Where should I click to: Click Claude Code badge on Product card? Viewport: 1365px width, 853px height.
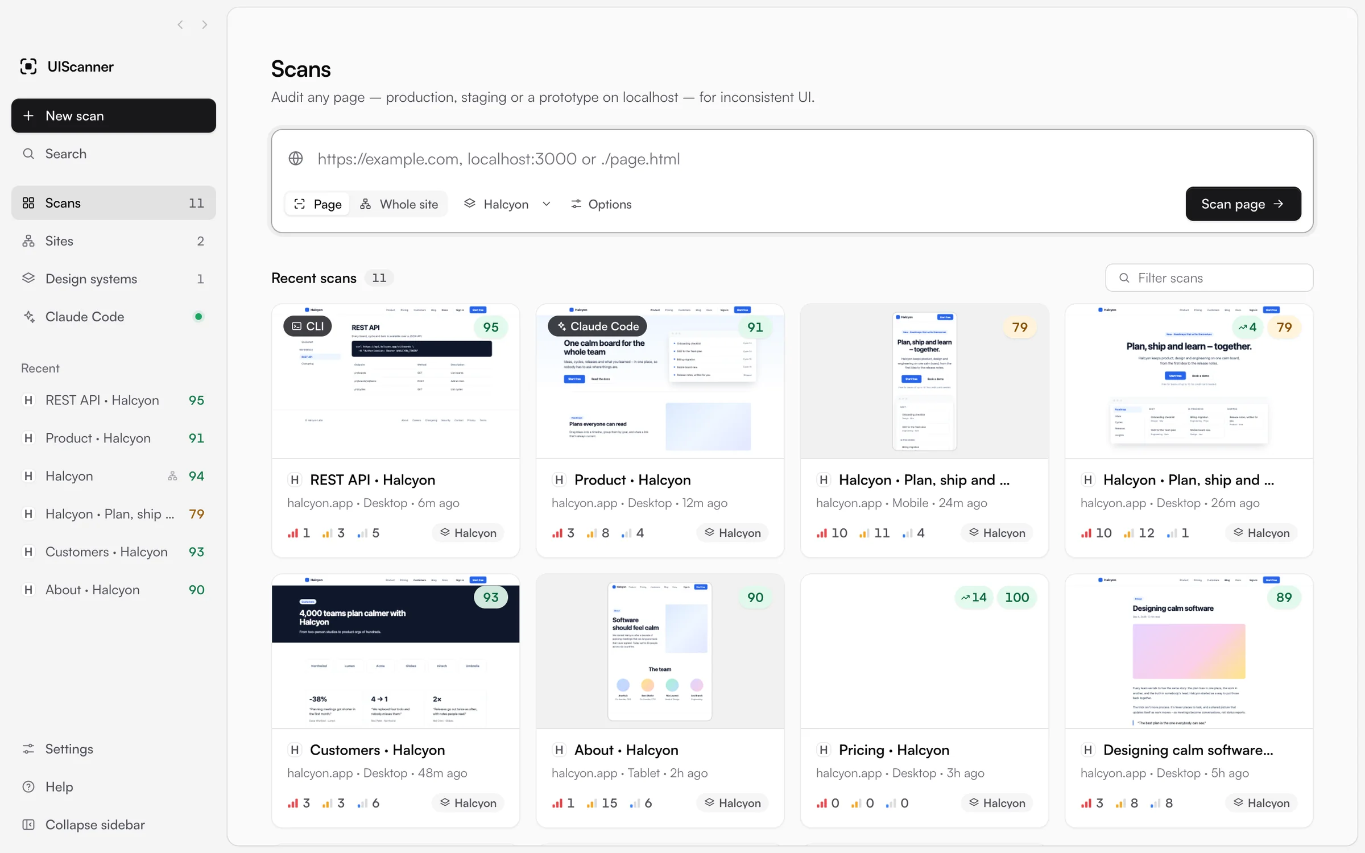click(x=598, y=326)
